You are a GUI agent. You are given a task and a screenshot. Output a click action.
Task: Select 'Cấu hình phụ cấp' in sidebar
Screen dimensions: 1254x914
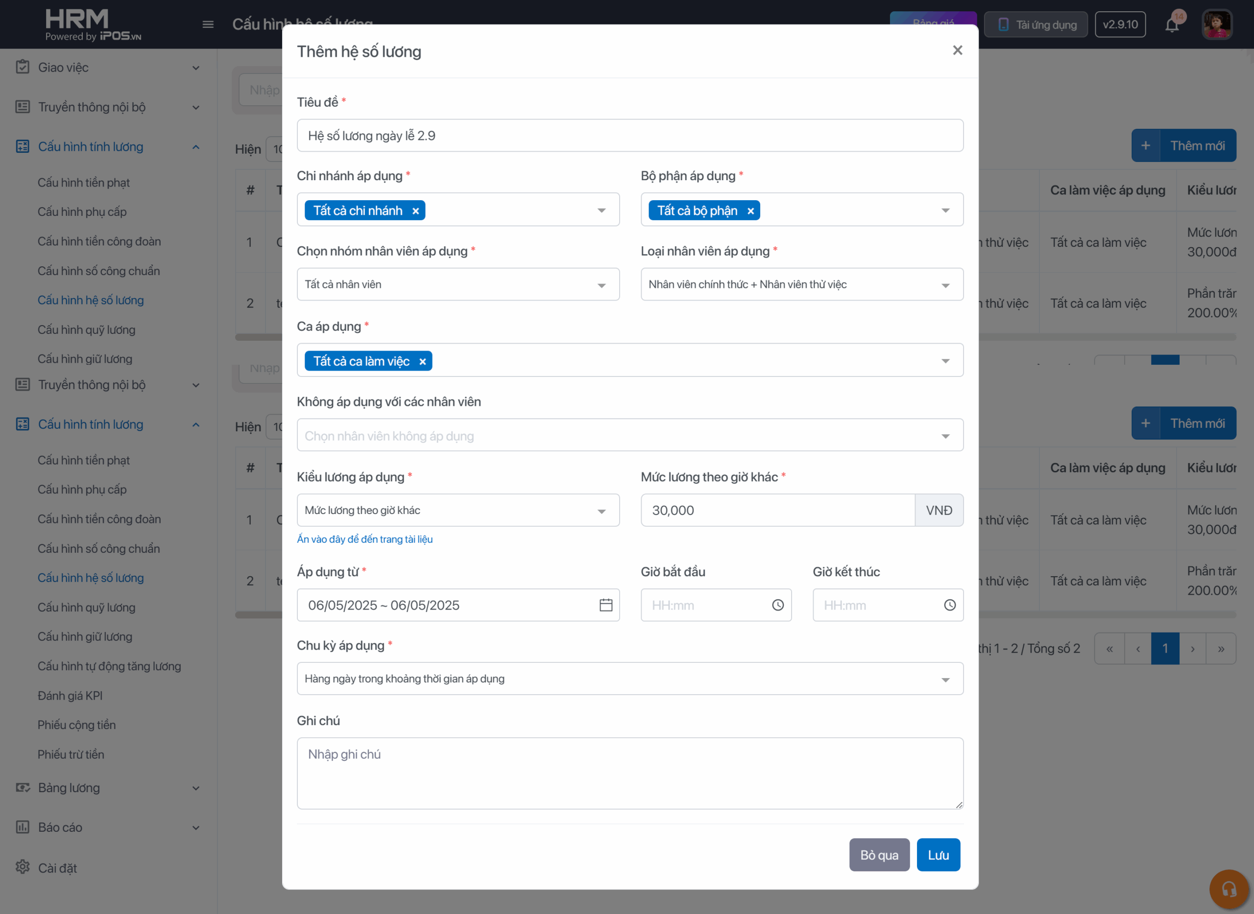tap(82, 212)
